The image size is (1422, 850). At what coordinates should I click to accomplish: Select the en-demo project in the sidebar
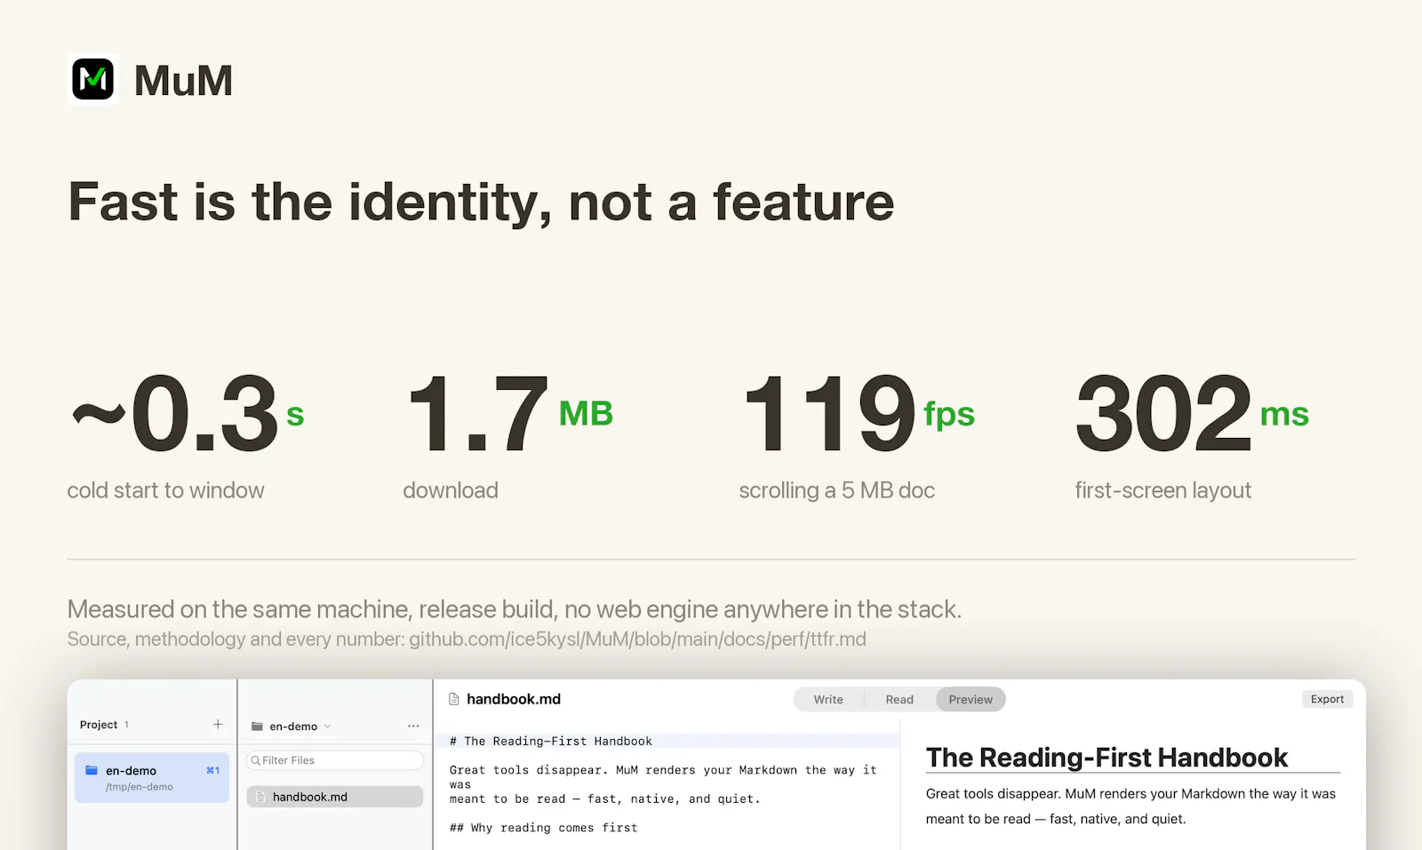coord(152,778)
